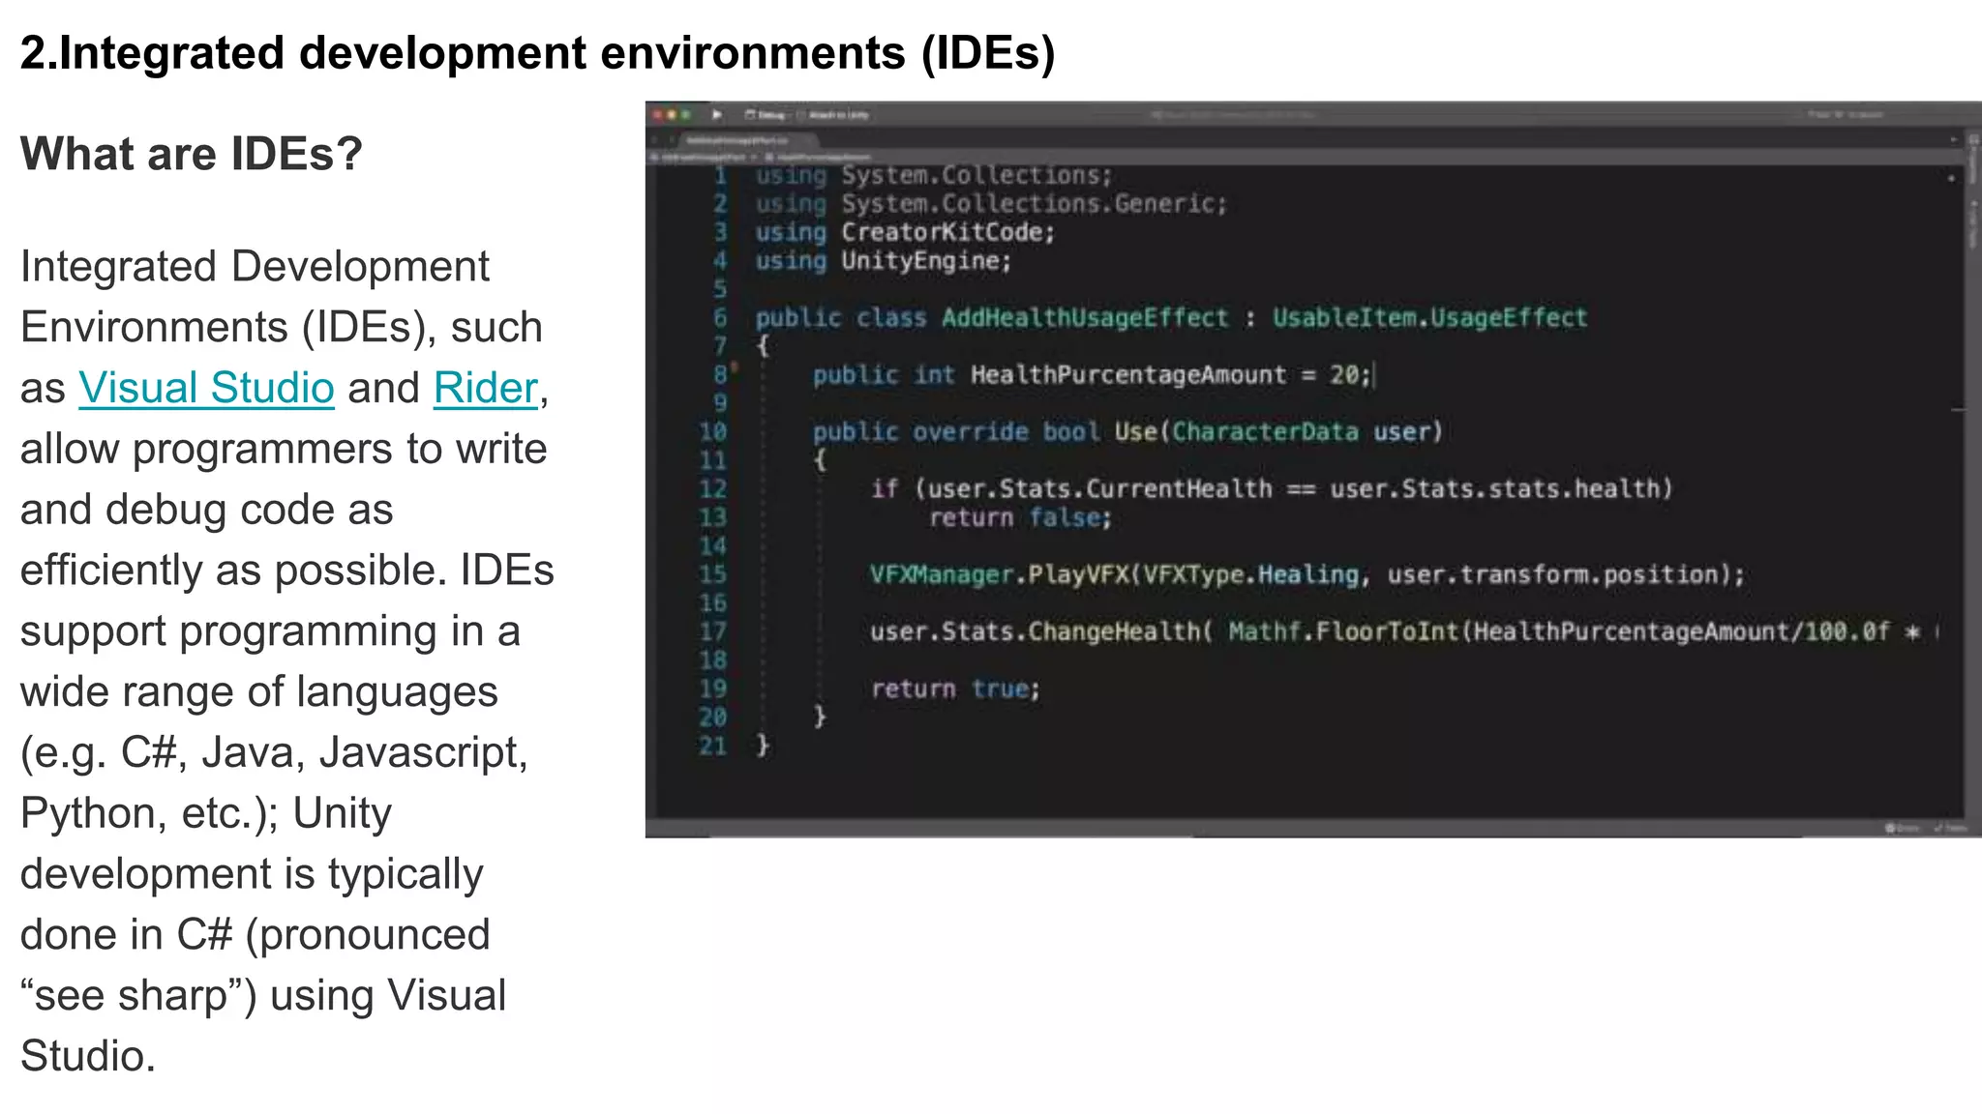Click line number 6 in the gutter
This screenshot has height=1114, width=1982.
(x=720, y=318)
